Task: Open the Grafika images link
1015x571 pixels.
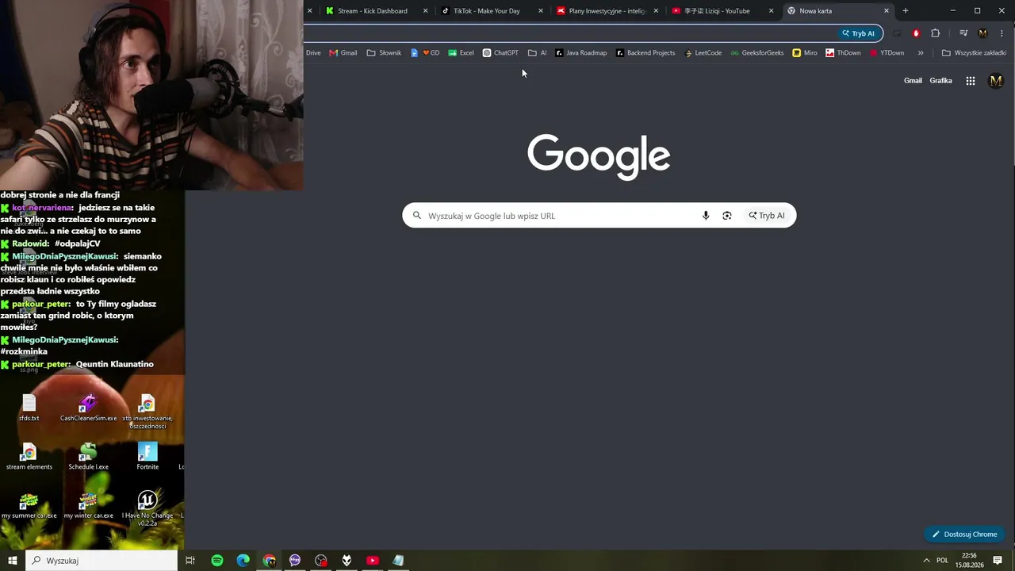Action: (x=940, y=81)
